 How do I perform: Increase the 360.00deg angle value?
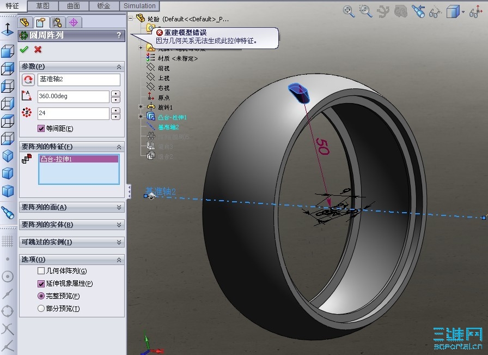click(116, 93)
